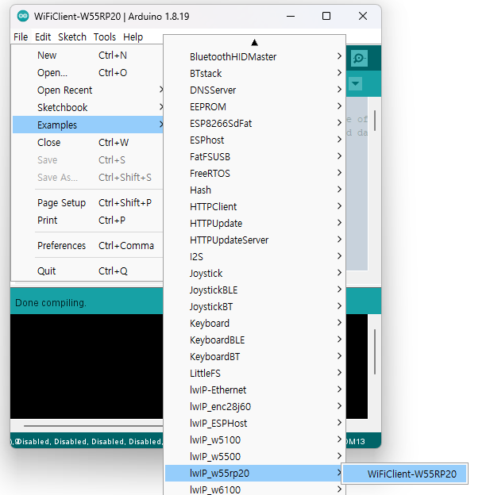Expand the HTTPUpdate examples
This screenshot has width=490, height=495.
[x=255, y=223]
